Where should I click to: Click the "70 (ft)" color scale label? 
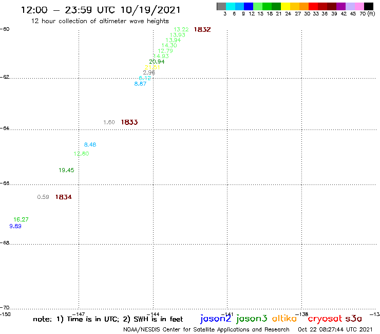367,14
